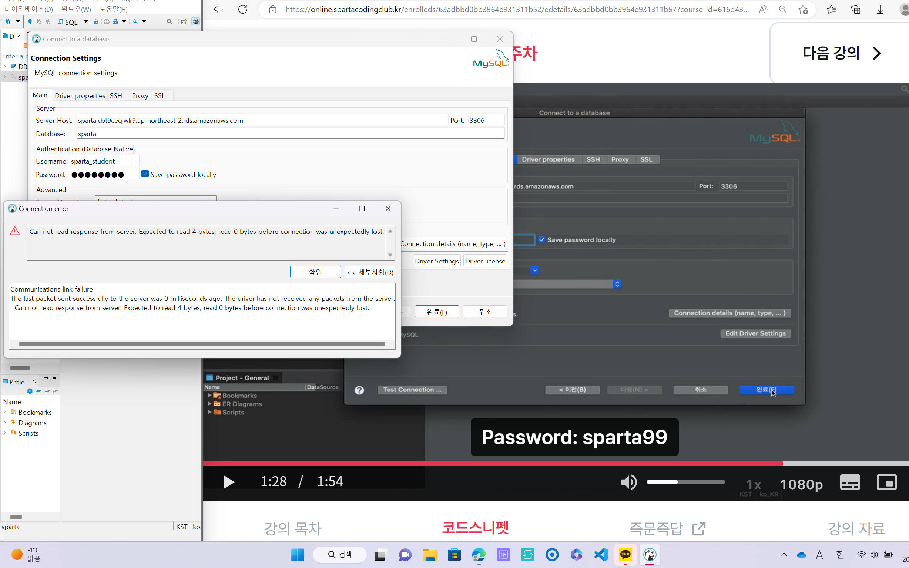This screenshot has width=909, height=568.
Task: Click the grey magnifier find icon
Action: [x=170, y=22]
